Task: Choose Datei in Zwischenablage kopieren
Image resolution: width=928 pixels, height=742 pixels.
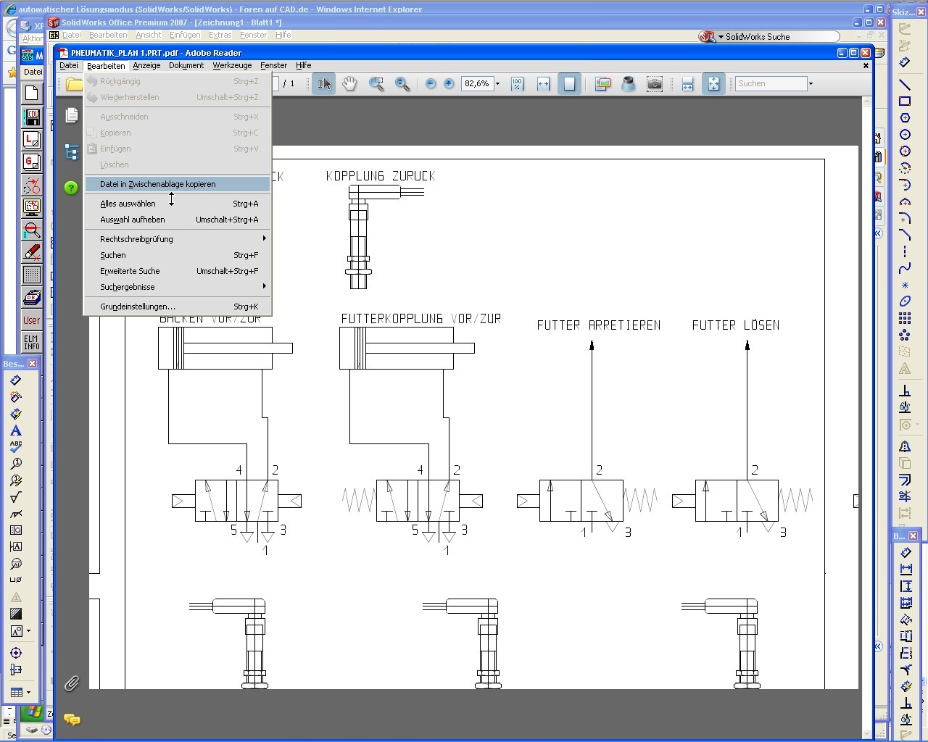Action: [x=178, y=184]
